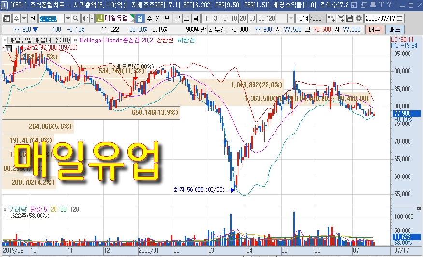Click the add candle chart icon

[331, 19]
